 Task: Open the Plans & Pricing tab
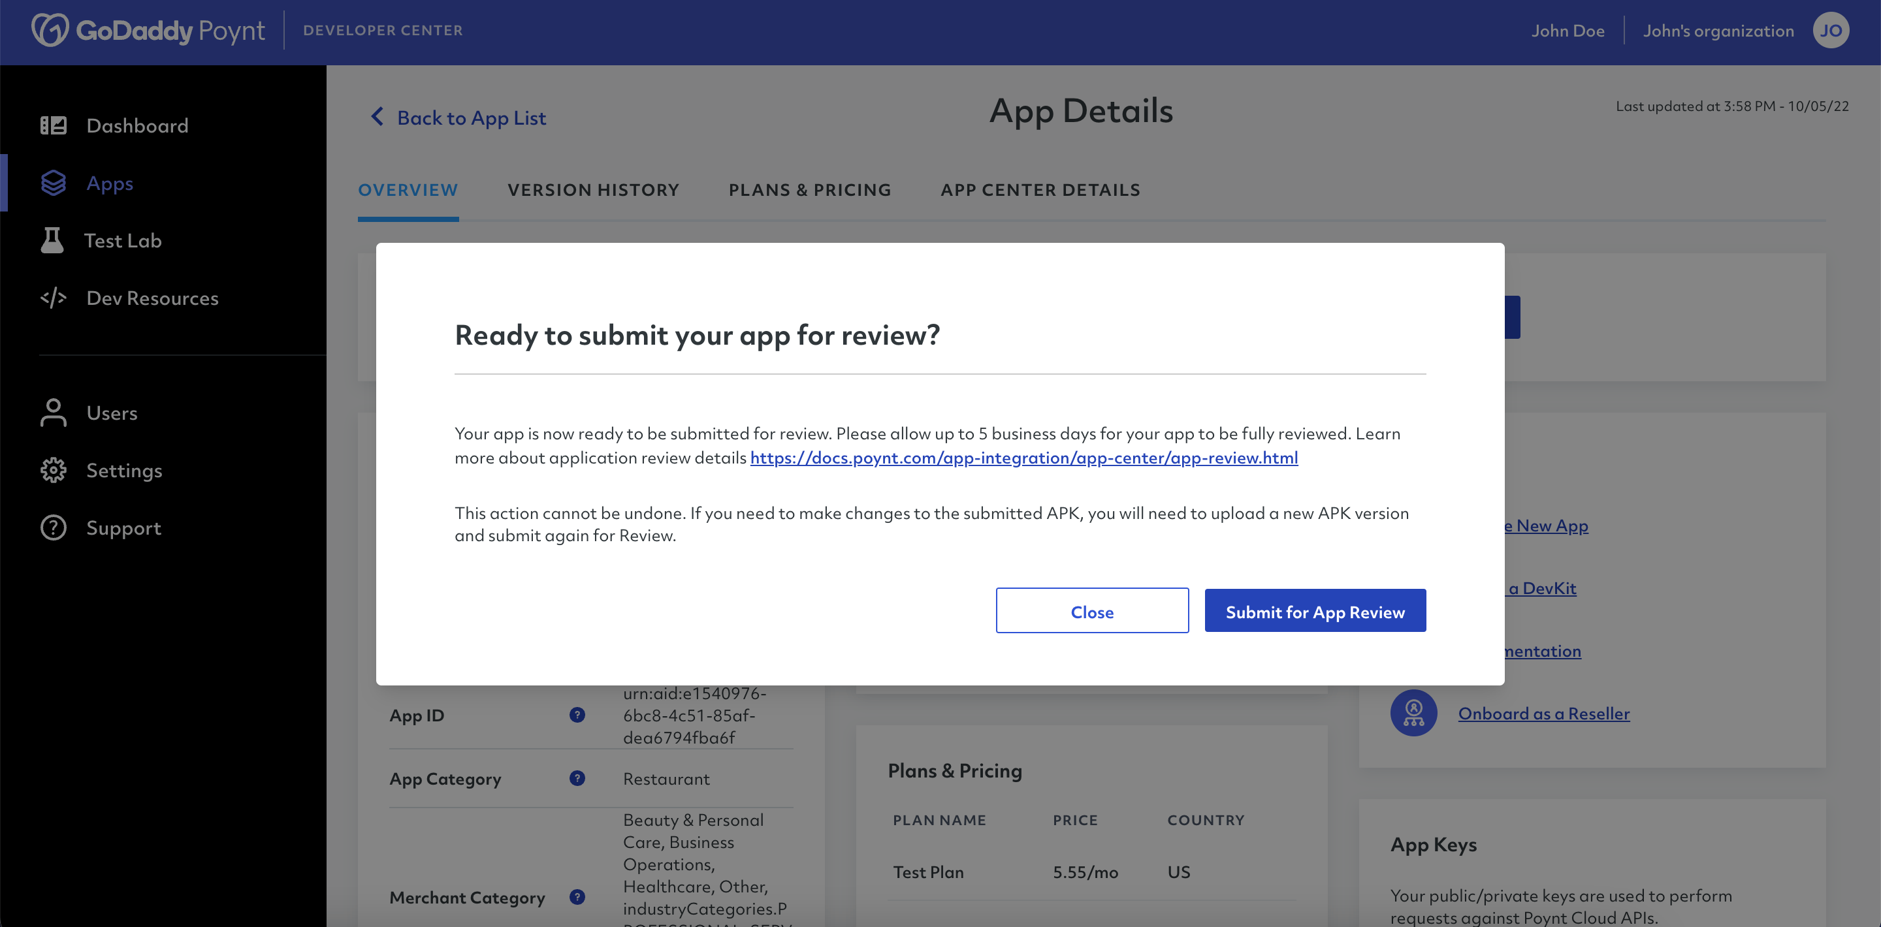(x=810, y=190)
